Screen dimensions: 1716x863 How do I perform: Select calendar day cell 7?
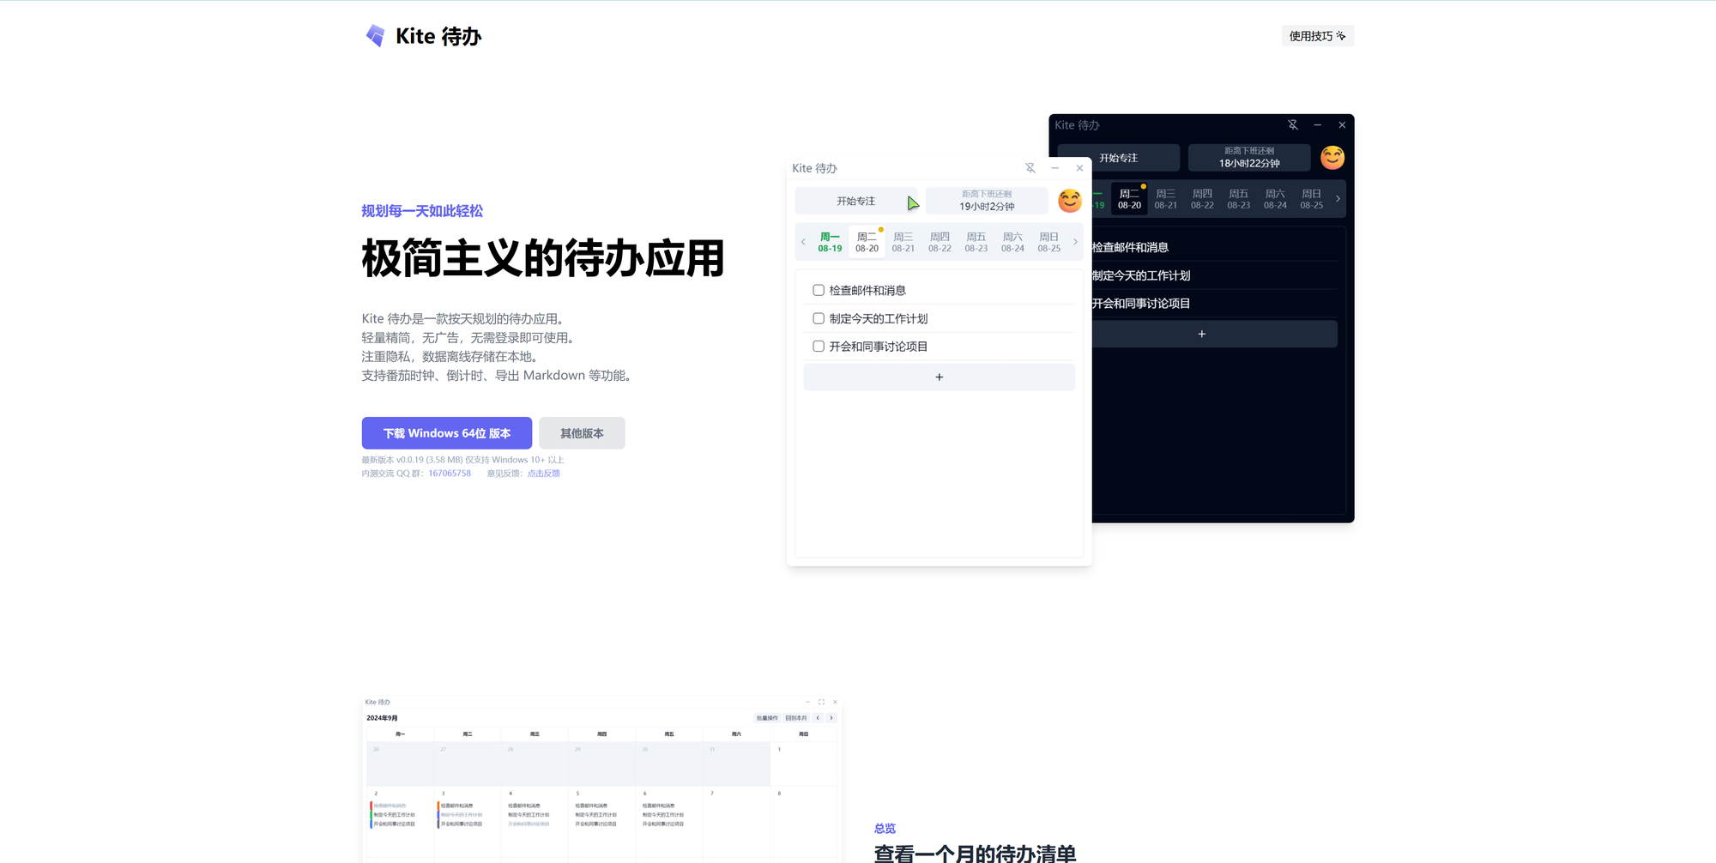click(736, 821)
